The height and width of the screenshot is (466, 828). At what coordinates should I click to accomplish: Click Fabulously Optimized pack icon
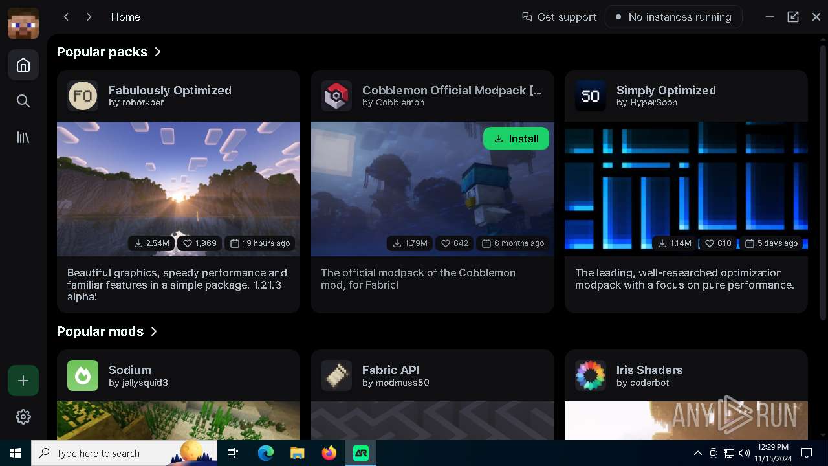[x=83, y=96]
